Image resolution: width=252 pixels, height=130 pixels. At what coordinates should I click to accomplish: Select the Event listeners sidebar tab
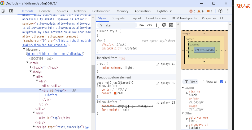point(156,18)
